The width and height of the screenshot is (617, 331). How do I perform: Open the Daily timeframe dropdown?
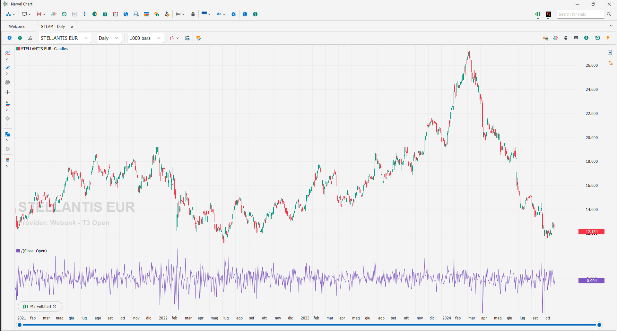(x=109, y=38)
